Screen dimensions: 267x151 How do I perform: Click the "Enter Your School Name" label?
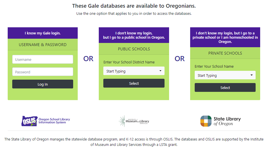click(214, 67)
